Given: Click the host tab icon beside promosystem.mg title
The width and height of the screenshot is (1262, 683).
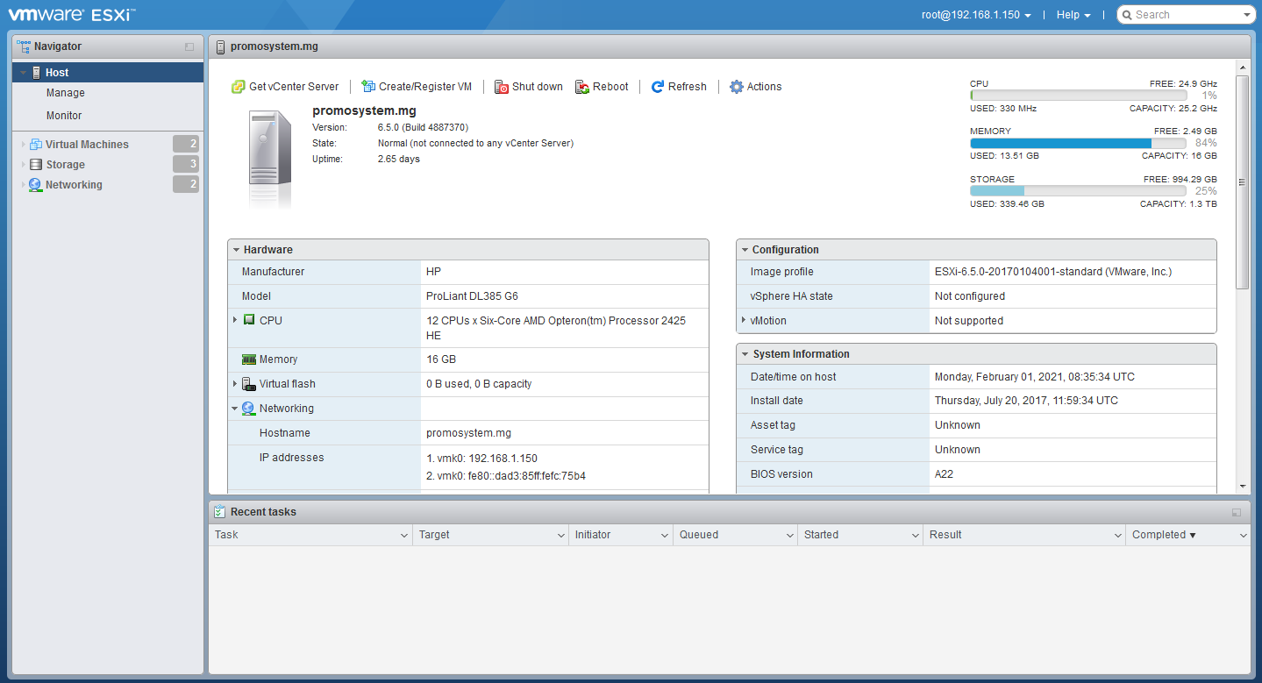Looking at the screenshot, I should (220, 46).
